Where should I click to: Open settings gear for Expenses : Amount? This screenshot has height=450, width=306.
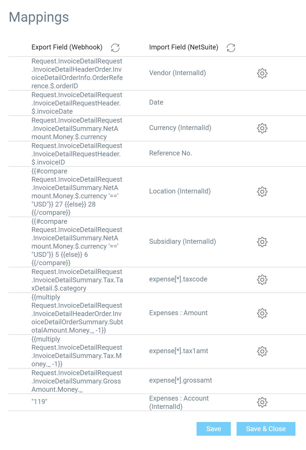262,313
